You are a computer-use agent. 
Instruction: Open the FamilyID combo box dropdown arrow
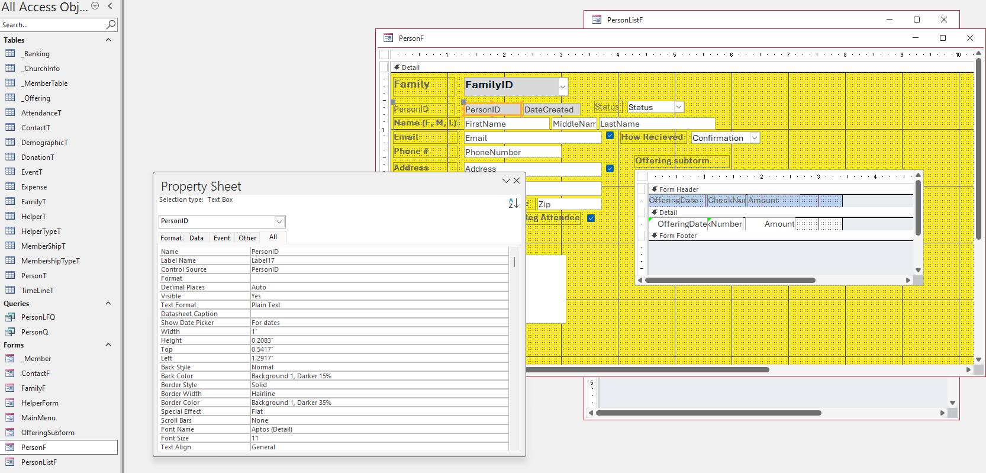pyautogui.click(x=563, y=86)
